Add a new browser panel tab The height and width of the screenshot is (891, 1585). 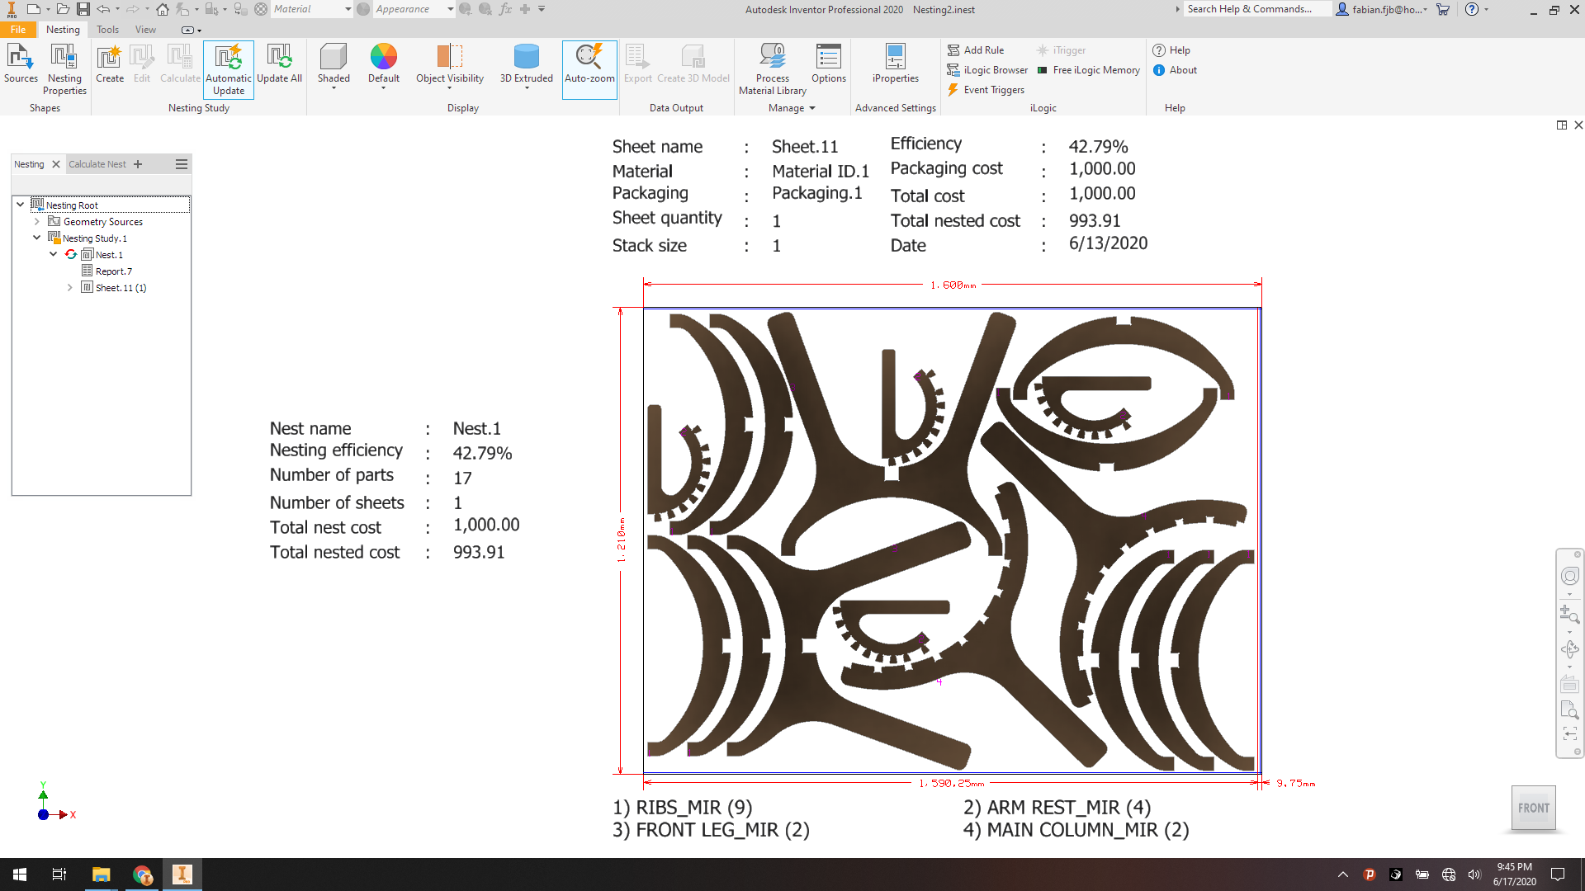tap(138, 164)
